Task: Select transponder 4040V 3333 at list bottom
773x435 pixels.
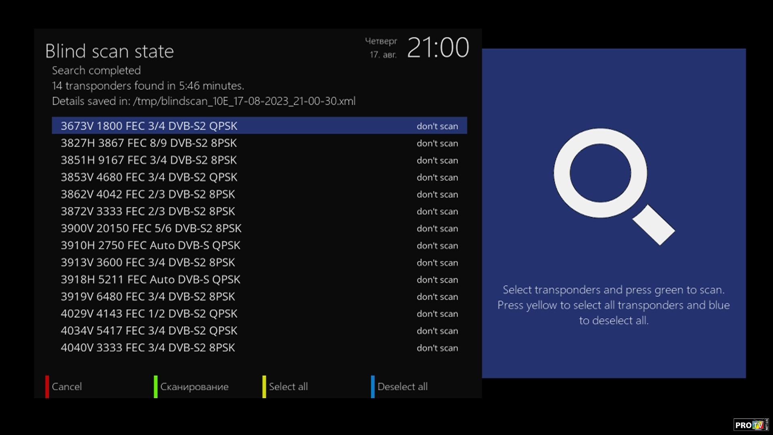Action: pos(147,348)
